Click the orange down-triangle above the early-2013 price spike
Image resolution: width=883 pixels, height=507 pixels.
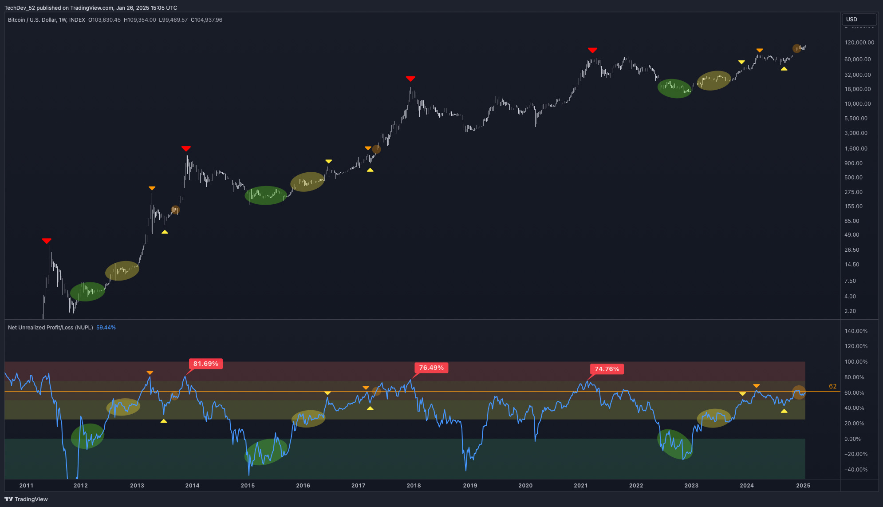click(x=152, y=188)
